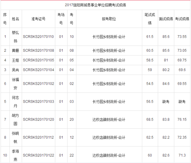
Task: Click written score 58.5
Action: pos(150,60)
